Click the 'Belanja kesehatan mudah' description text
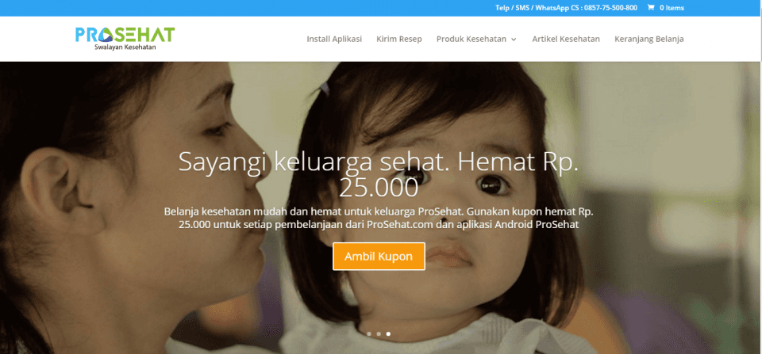 (x=379, y=219)
